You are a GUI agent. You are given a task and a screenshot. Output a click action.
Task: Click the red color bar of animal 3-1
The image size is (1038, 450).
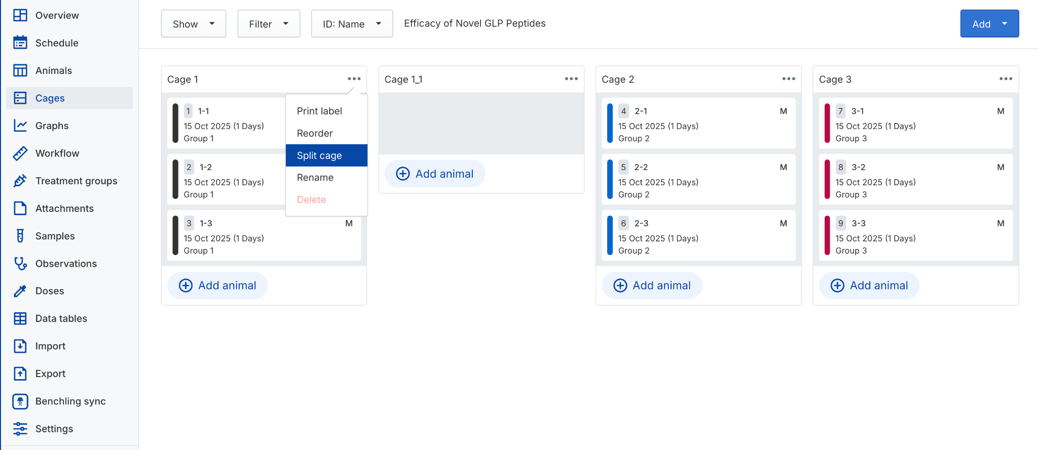(x=827, y=124)
